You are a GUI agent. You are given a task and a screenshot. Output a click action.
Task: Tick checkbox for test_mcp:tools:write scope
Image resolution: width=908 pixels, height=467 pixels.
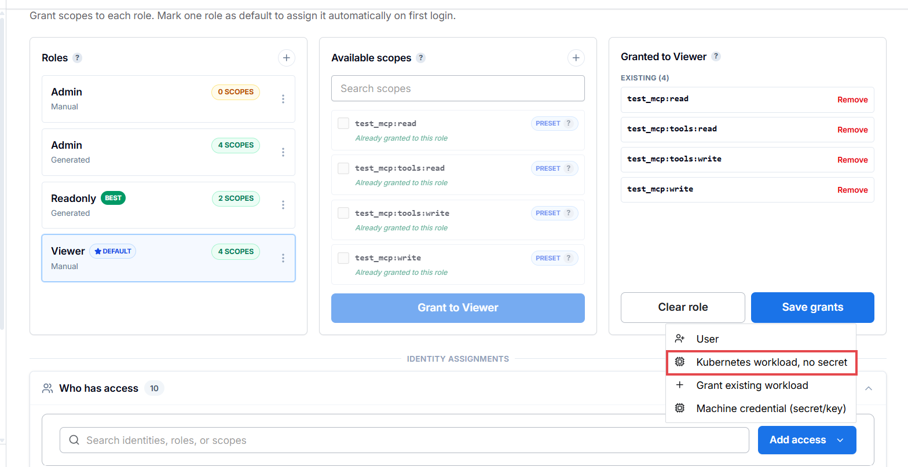343,213
